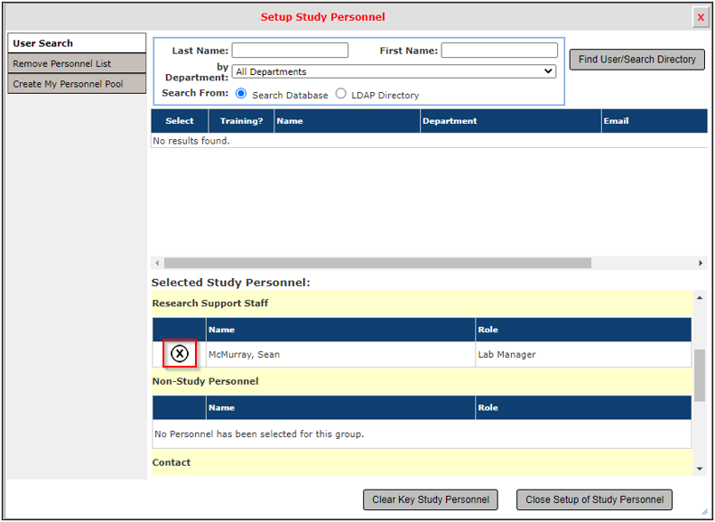Click the Research Support Staff heading
This screenshot has height=522, width=715.
210,303
